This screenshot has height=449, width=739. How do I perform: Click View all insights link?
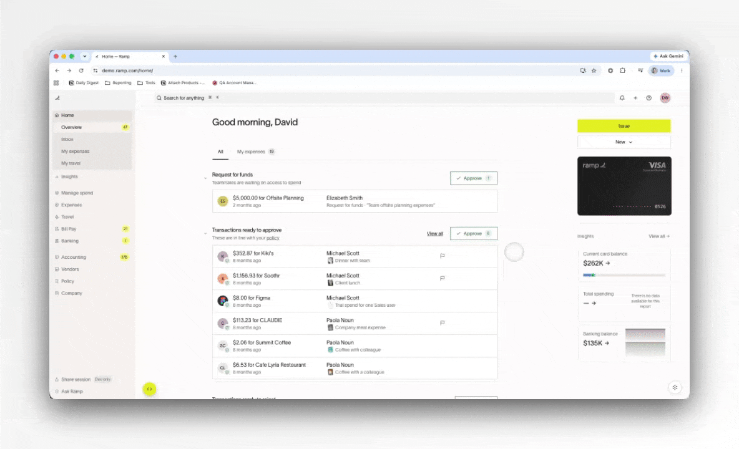point(659,236)
